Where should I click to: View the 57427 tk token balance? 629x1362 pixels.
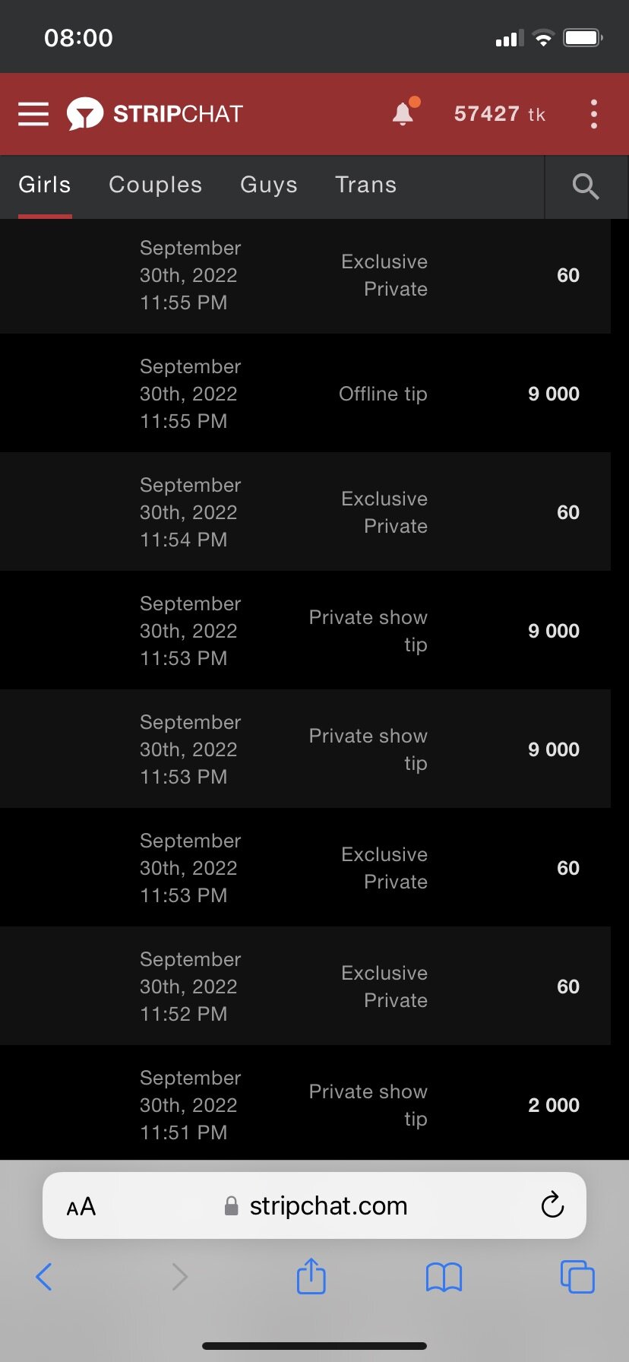499,114
